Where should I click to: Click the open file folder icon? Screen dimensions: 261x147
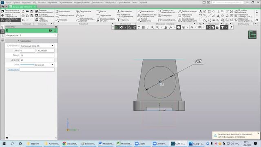tap(27, 11)
